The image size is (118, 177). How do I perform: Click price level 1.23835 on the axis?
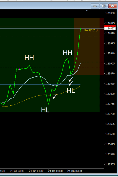[110, 84]
